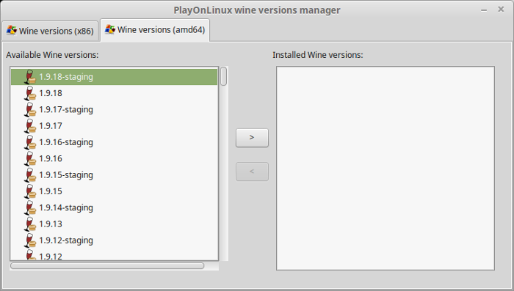The height and width of the screenshot is (291, 514).
Task: Click the wine icon beside 1.9.16-staging
Action: 30,142
